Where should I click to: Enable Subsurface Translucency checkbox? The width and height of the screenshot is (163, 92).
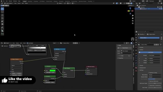pyautogui.click(x=149, y=85)
